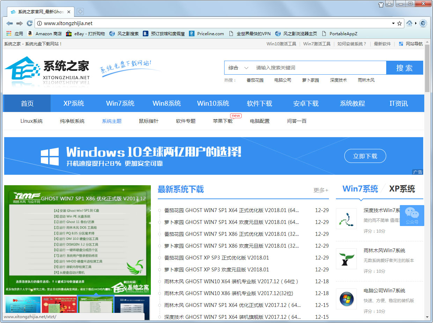This screenshot has width=433, height=323.
Task: Open the 预订旅馆和度假屋 bookmark
Action: [164, 34]
